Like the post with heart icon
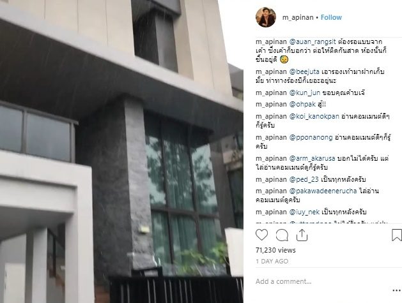Screen dimensions: 402x303 261,235
